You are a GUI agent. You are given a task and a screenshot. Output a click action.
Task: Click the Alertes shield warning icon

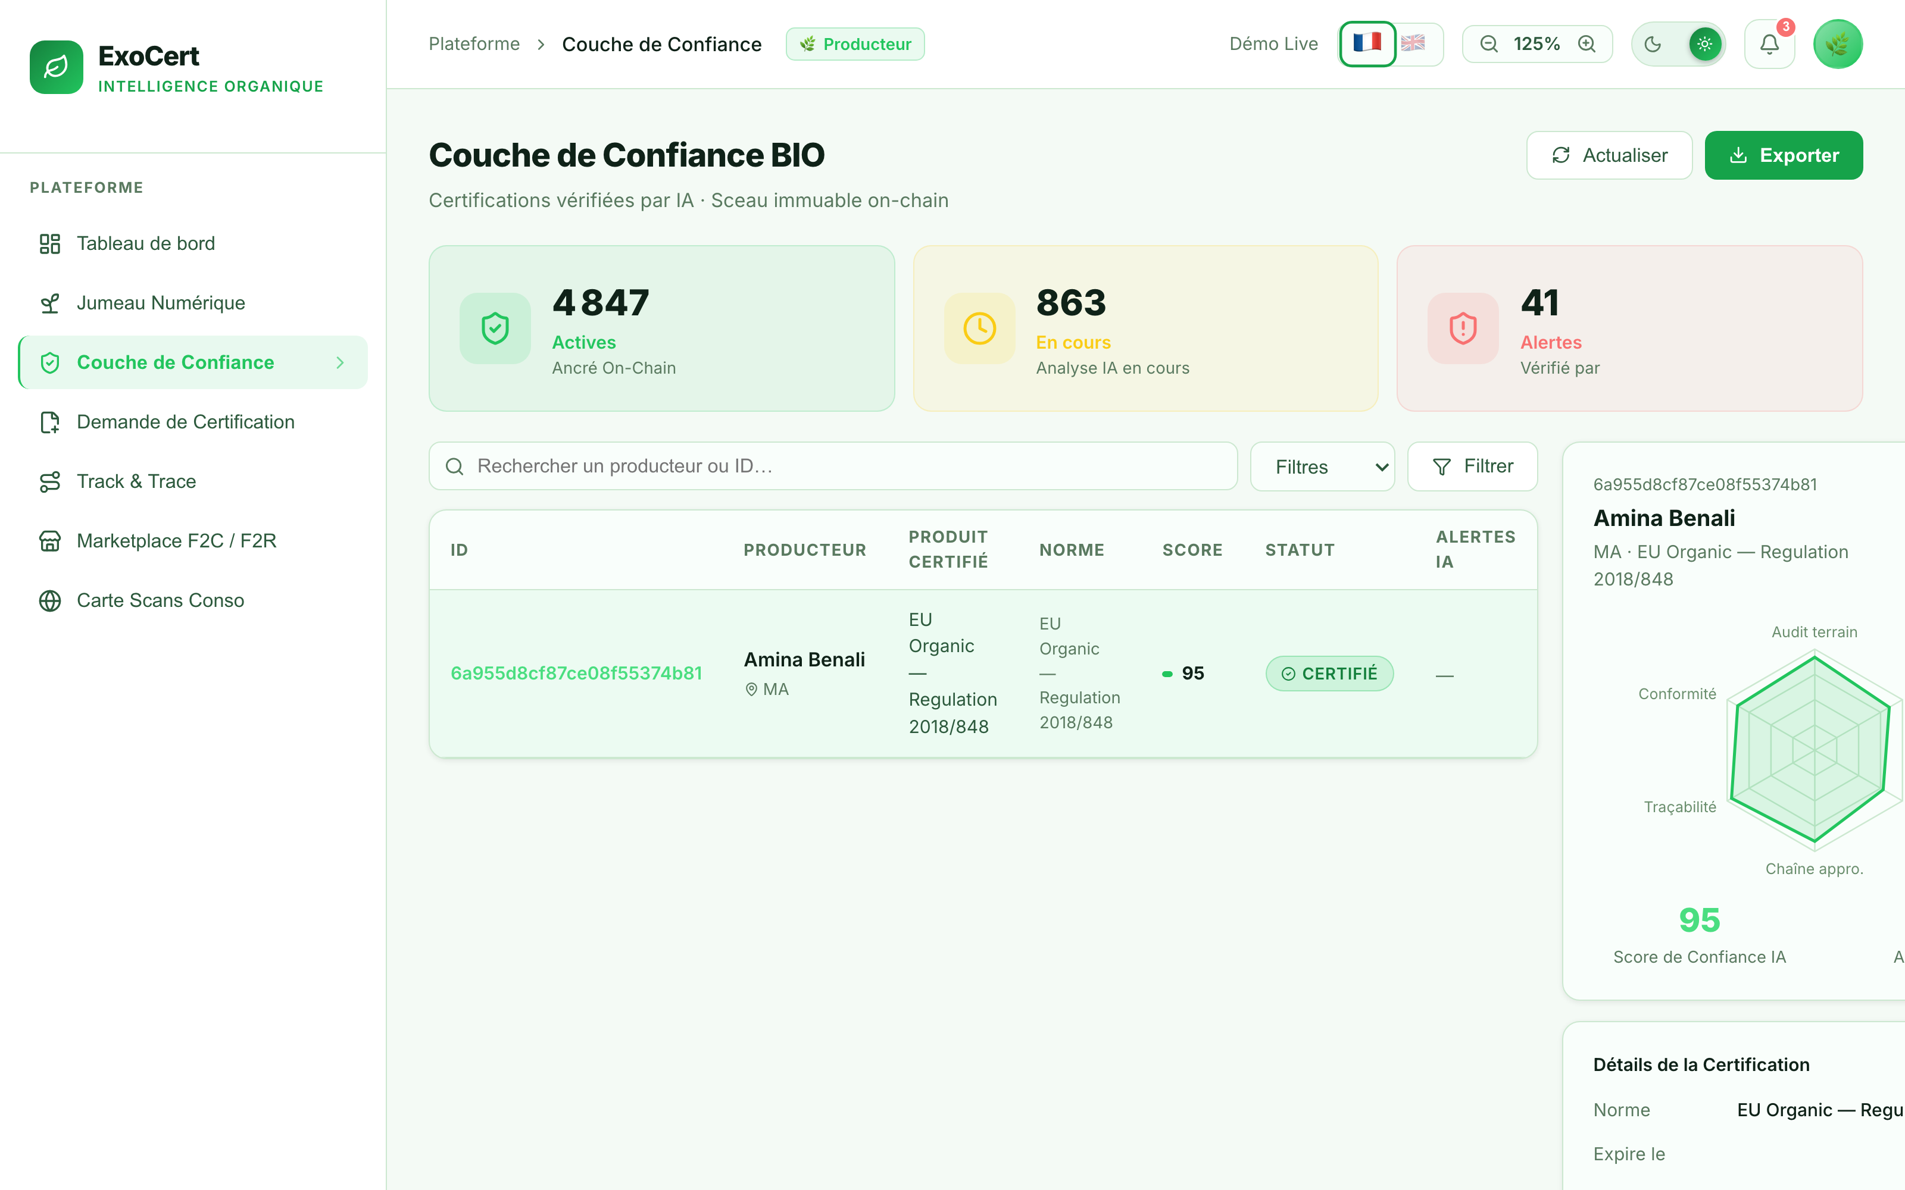pos(1463,328)
